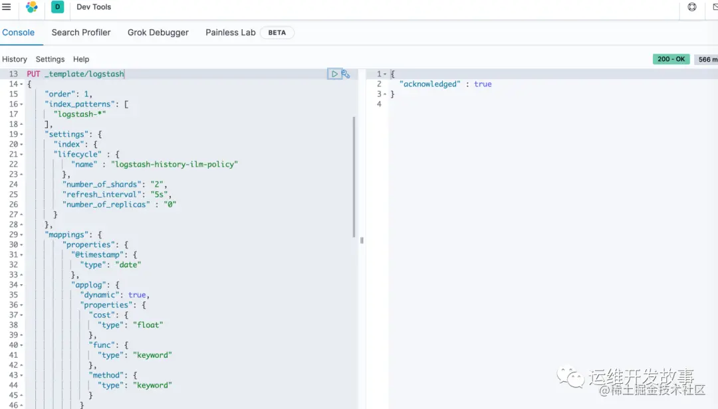This screenshot has width=718, height=409.
Task: Click the "dynamic" key on line 35
Action: coord(99,295)
